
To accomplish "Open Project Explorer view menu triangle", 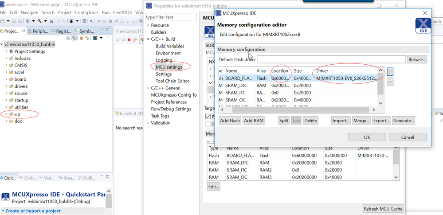I will click(109, 37).
